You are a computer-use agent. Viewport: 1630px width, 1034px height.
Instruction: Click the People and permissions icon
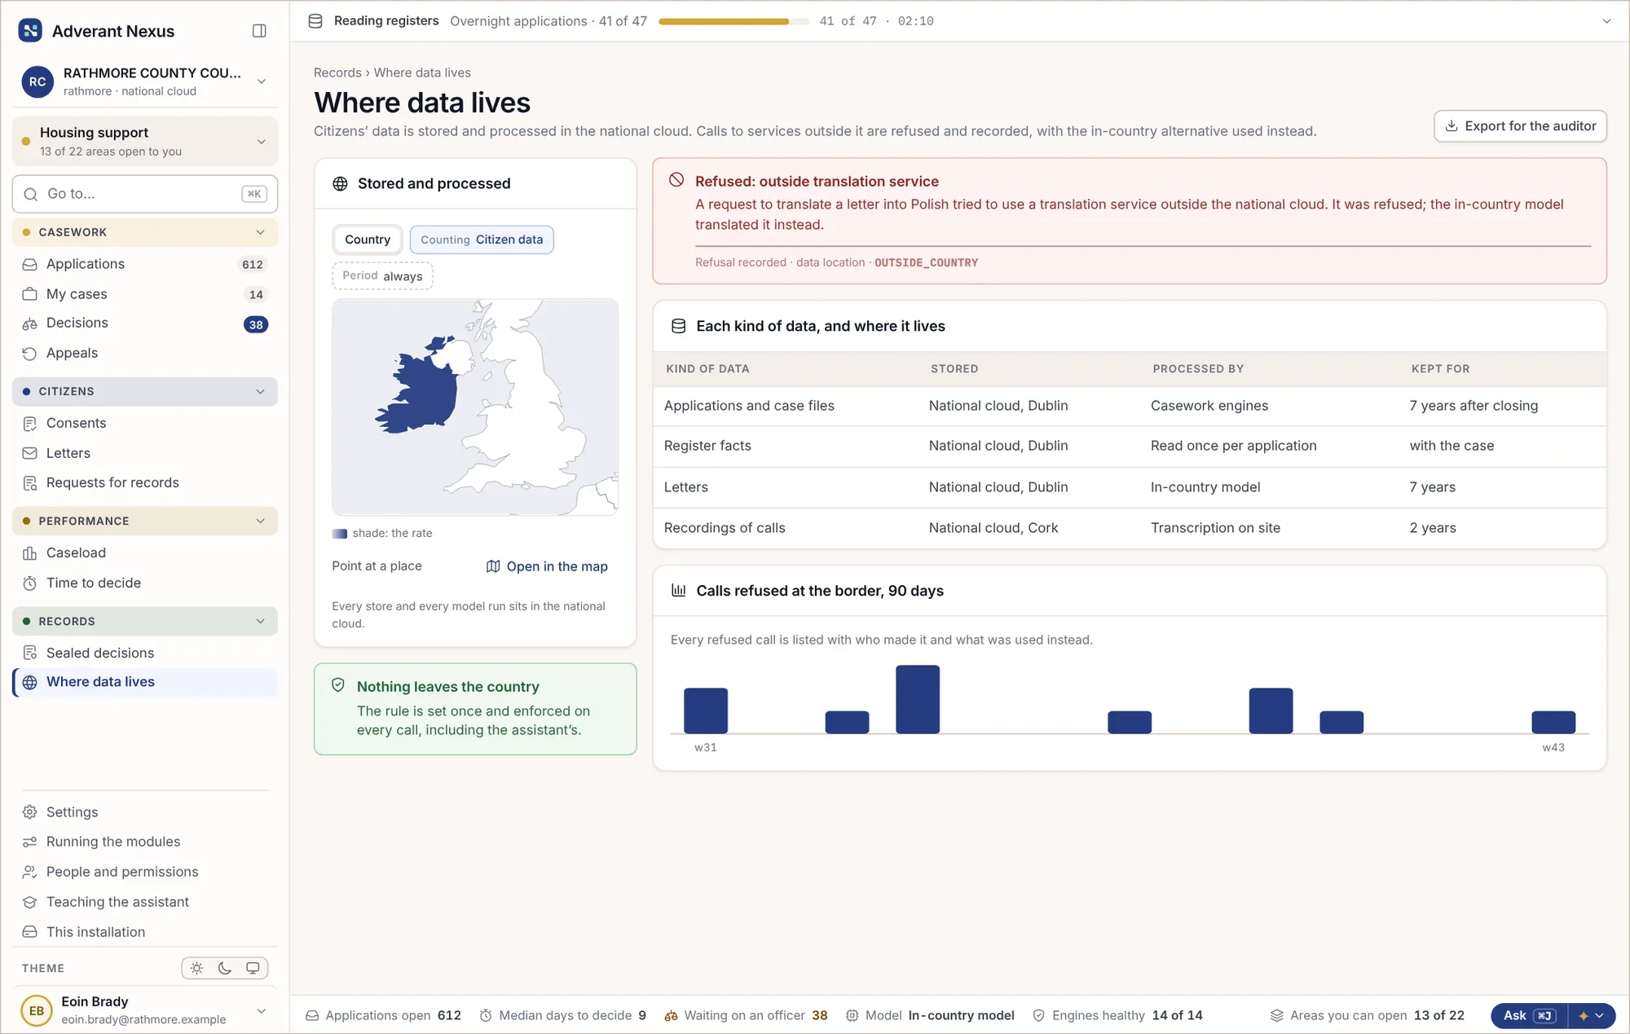click(x=29, y=872)
